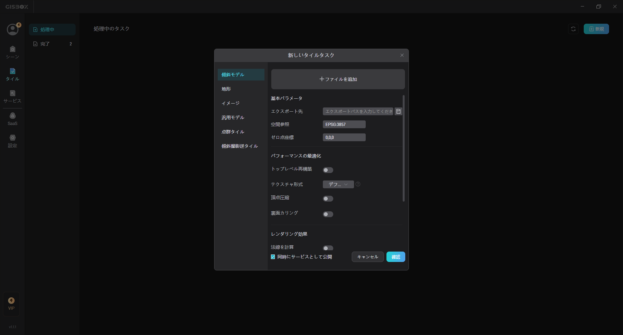Image resolution: width=623 pixels, height=335 pixels.
Task: Click the dialog vertical scrollbar
Action: coord(403,148)
